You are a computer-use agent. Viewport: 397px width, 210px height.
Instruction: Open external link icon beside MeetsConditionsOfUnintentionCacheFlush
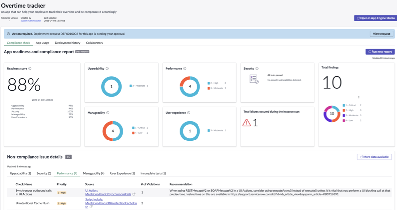(91, 207)
